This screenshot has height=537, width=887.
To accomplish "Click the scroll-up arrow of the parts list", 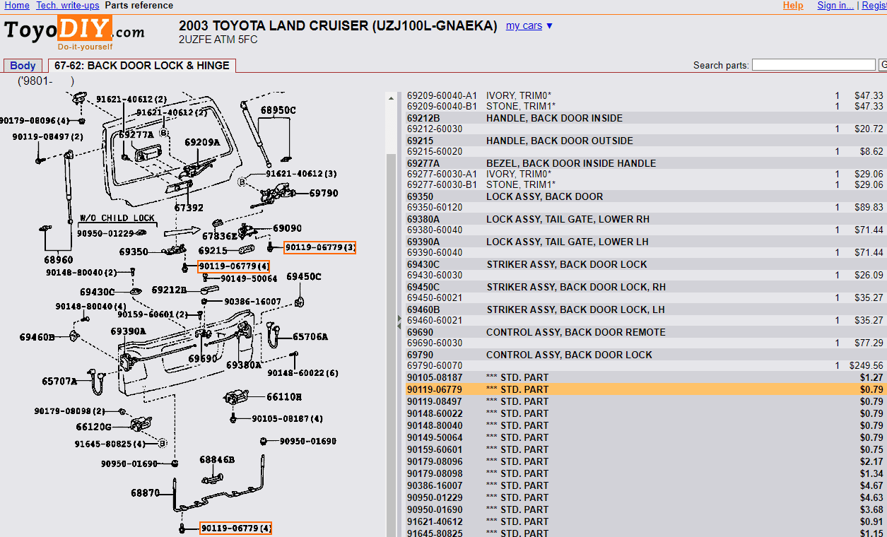I will 391,98.
